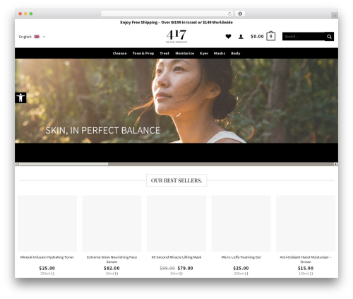Click the browser address bar
Image resolution: width=353 pixels, height=299 pixels.
[x=167, y=13]
